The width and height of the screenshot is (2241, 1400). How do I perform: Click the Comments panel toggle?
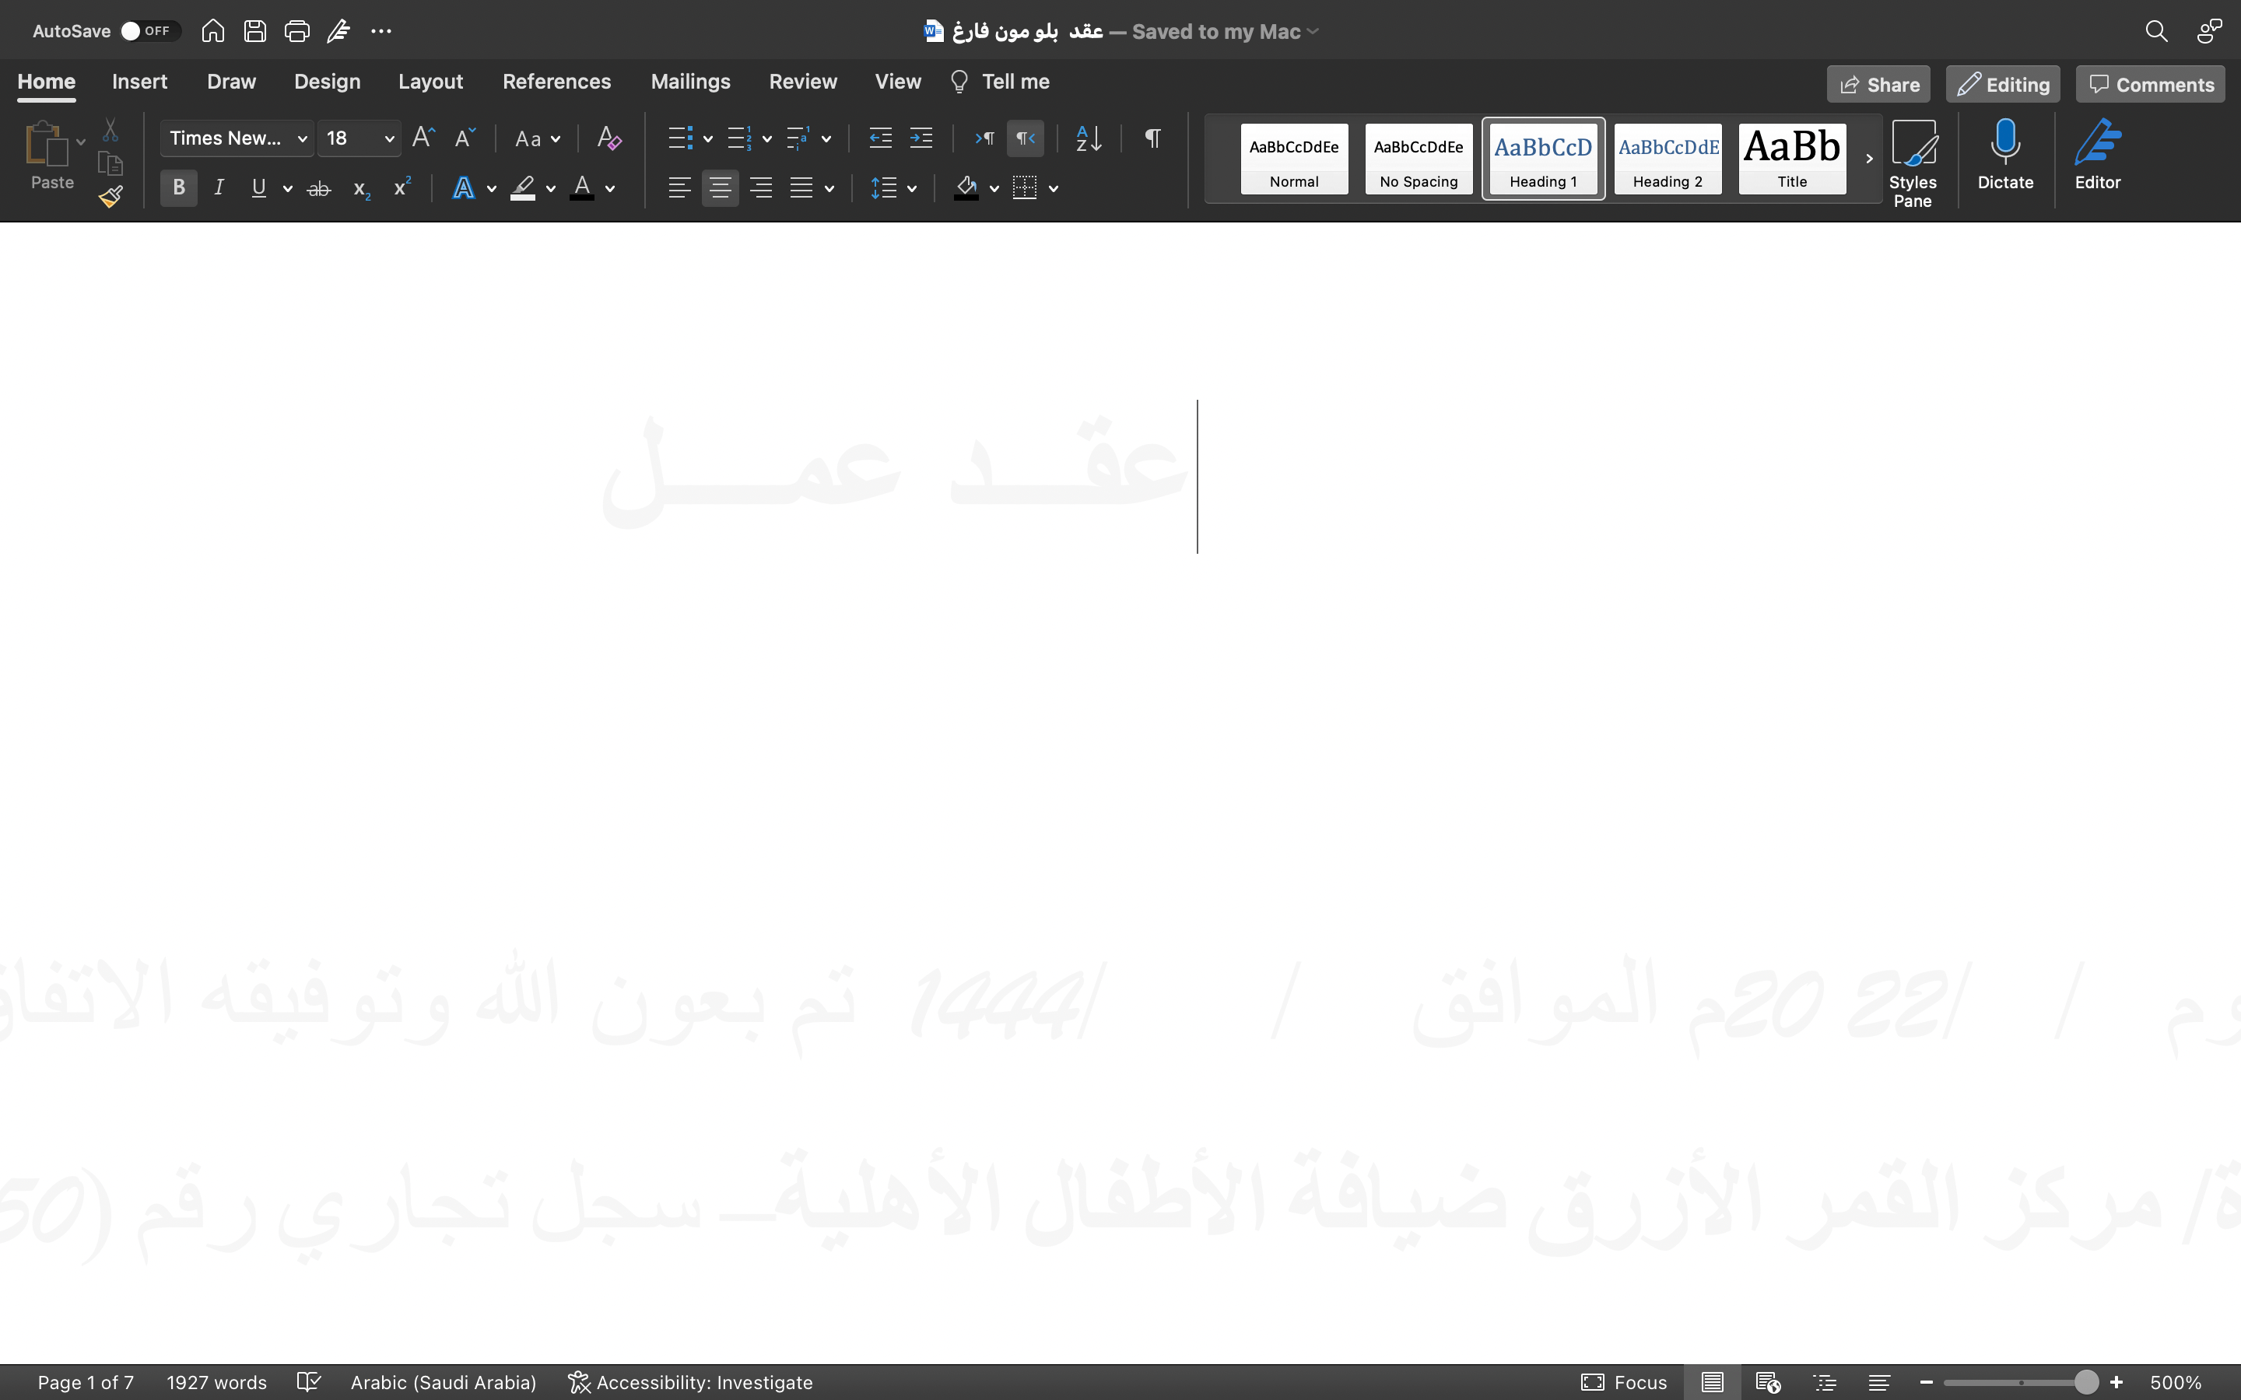(x=2151, y=82)
